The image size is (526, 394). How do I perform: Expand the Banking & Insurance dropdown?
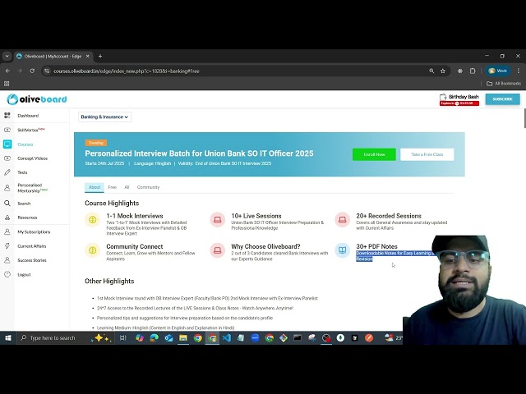click(104, 117)
